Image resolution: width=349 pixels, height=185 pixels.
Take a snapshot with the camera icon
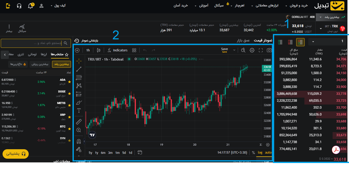(269, 50)
